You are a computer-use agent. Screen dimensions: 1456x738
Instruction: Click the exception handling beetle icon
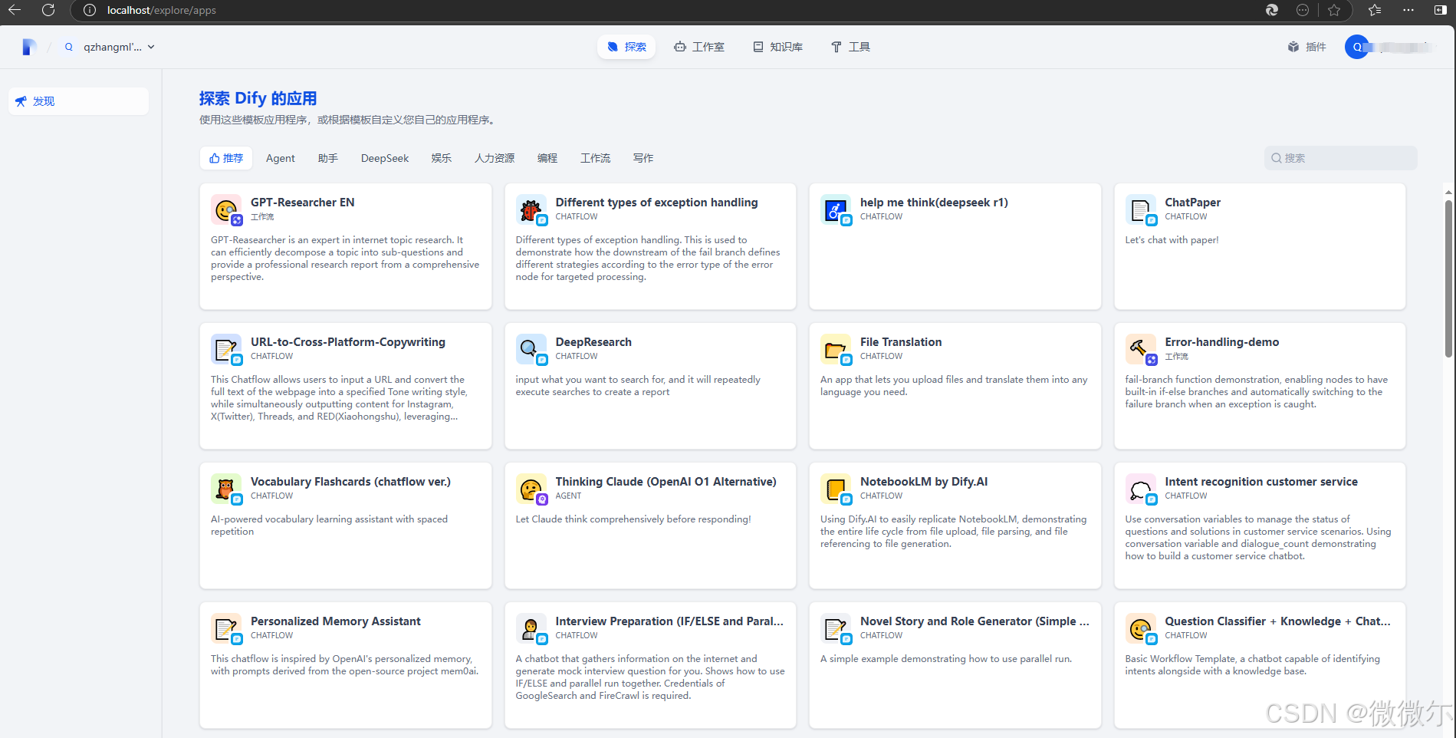[x=531, y=209]
